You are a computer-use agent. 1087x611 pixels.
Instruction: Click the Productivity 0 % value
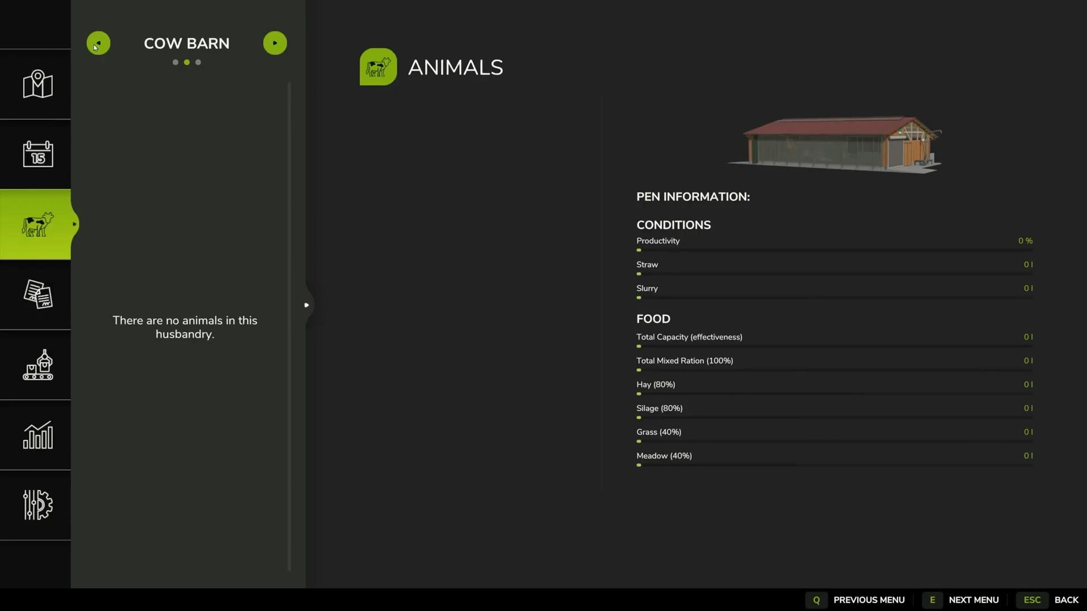1025,240
